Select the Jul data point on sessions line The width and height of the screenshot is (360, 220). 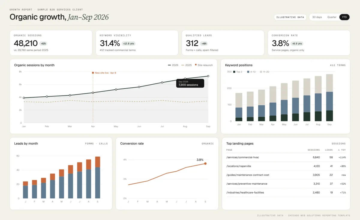pyautogui.click(x=162, y=82)
